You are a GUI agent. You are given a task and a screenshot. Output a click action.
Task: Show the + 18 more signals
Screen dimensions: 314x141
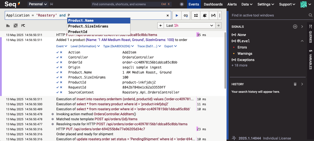click(x=239, y=65)
